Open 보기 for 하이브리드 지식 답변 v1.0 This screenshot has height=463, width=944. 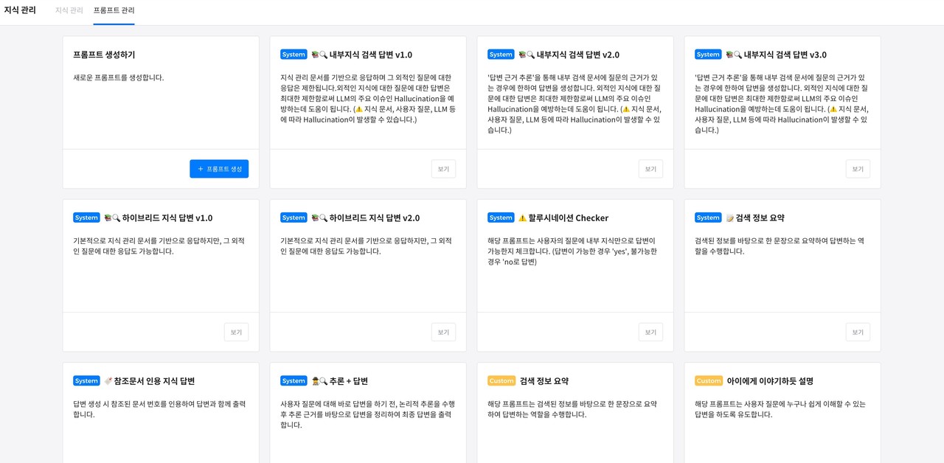[x=236, y=332]
